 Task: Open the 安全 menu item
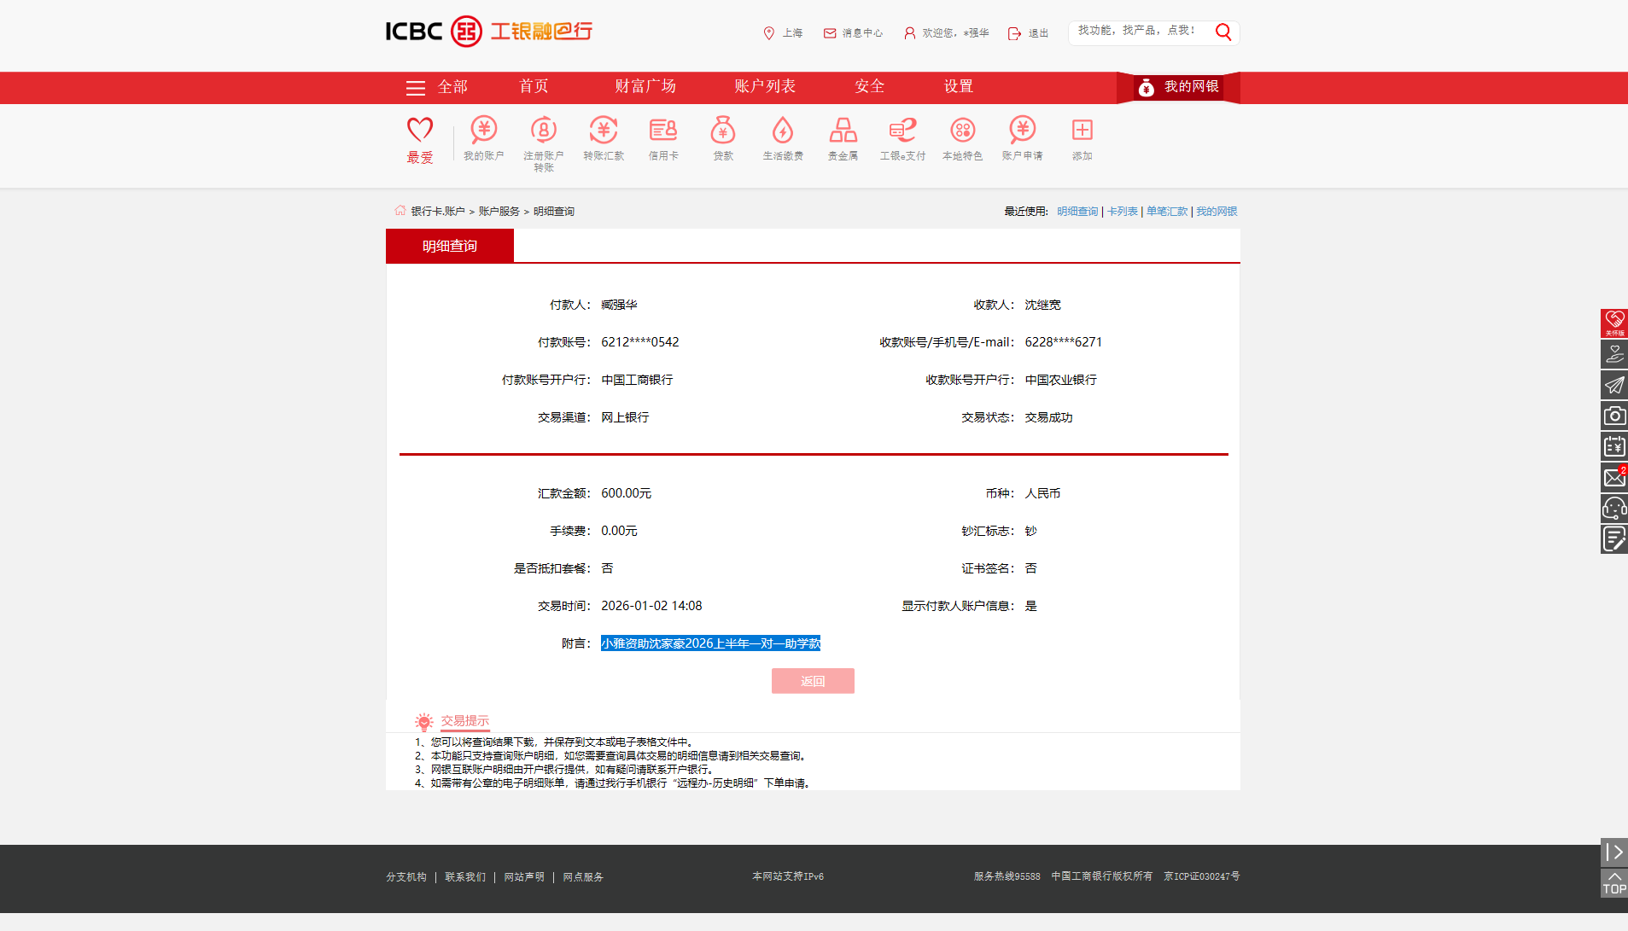click(x=869, y=86)
